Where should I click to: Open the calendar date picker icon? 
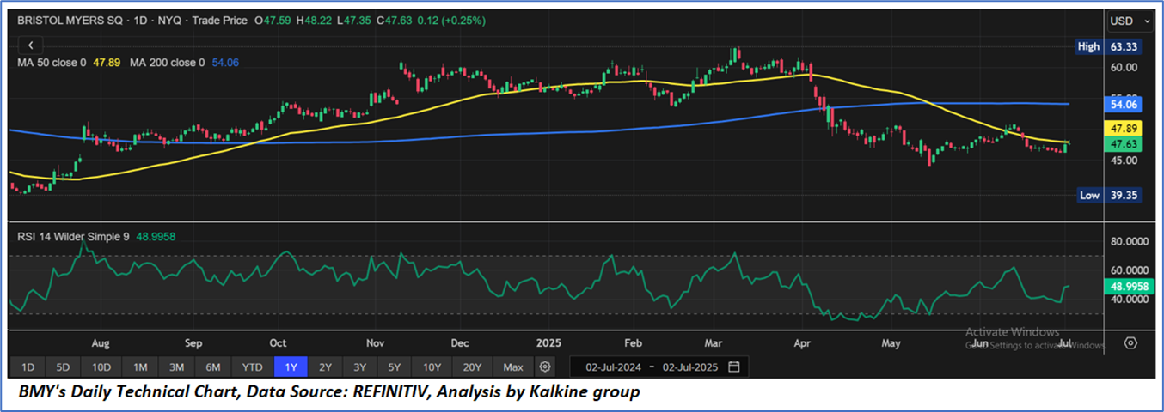click(x=734, y=367)
